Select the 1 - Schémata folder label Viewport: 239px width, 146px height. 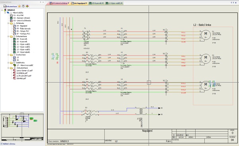coord(19,23)
